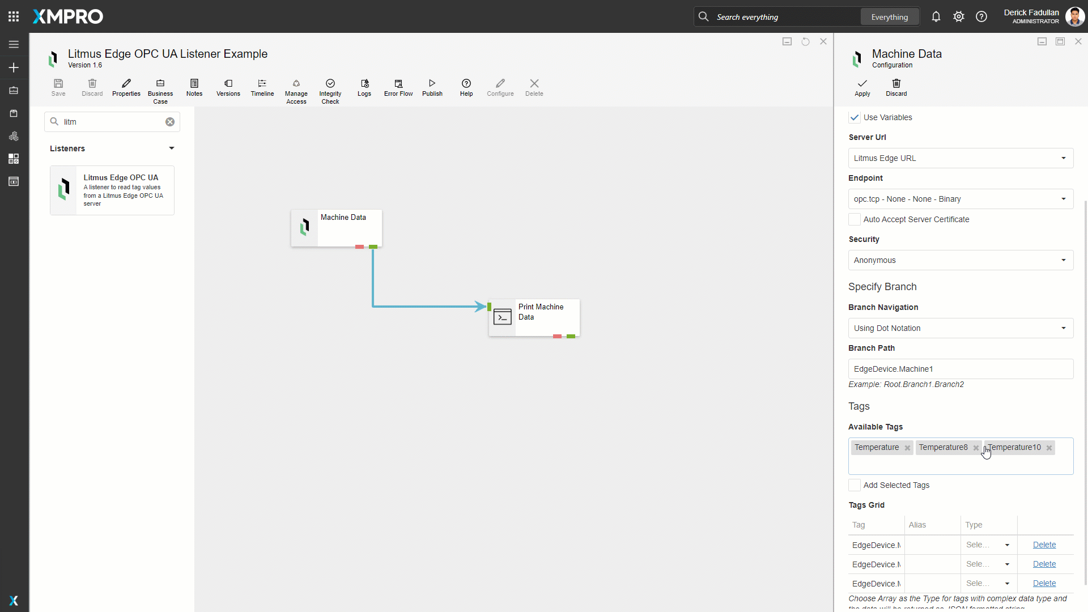Expand the Security Anonymous dropdown
1088x612 pixels.
pyautogui.click(x=960, y=260)
